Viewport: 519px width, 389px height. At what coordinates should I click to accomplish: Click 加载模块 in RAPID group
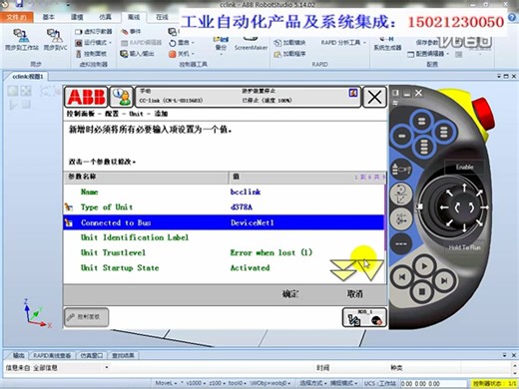[x=289, y=43]
